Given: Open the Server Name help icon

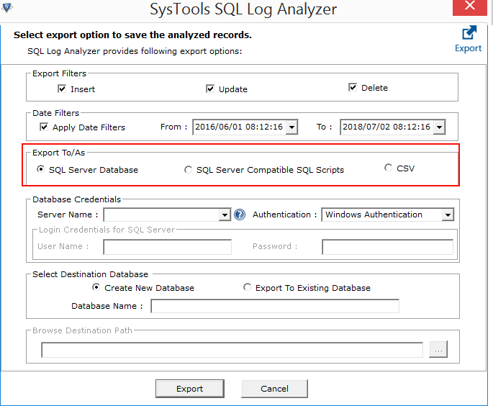Looking at the screenshot, I should [x=240, y=215].
